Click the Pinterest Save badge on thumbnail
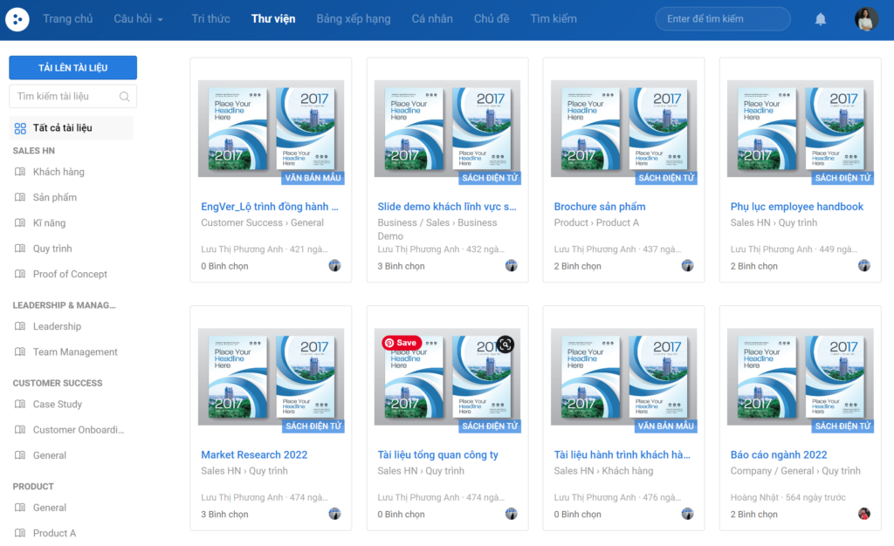The height and width of the screenshot is (546, 894). coord(402,343)
